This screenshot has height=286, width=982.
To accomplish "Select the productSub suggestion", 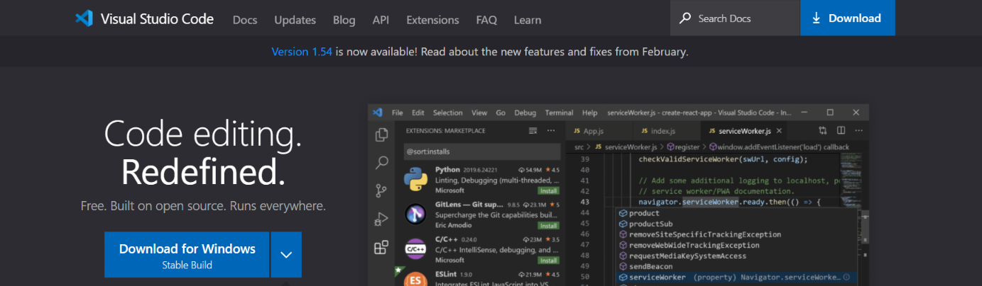I will (x=736, y=224).
